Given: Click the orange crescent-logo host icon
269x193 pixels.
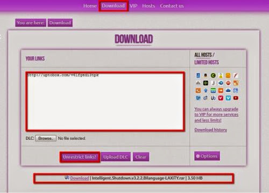Looking at the screenshot, I should pos(198,91).
